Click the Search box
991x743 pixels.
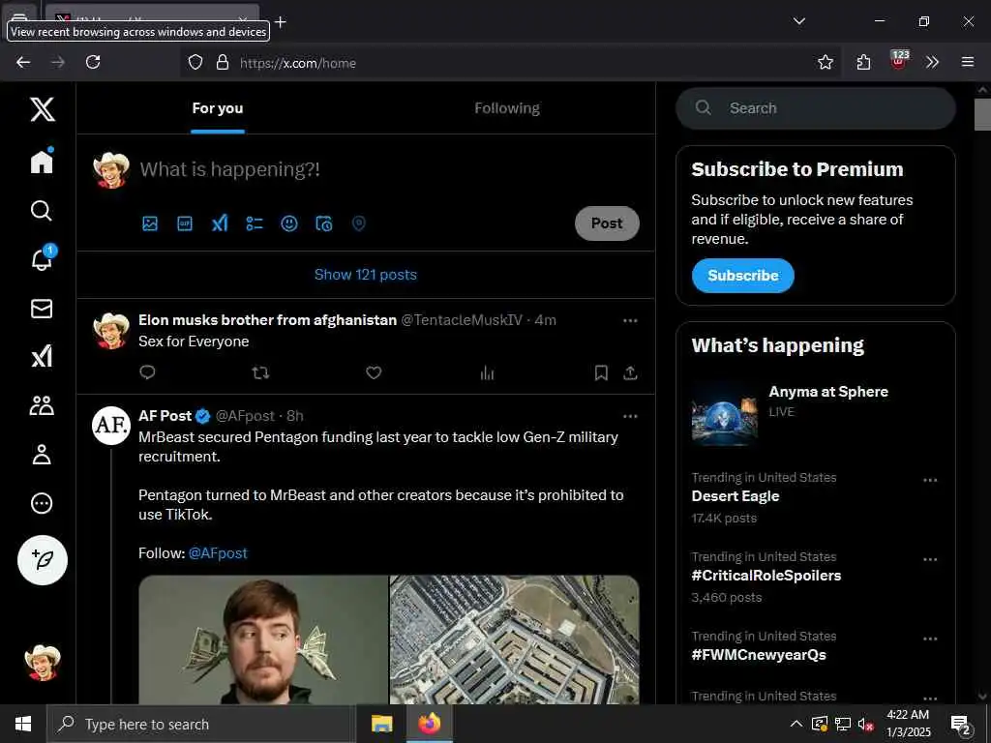[815, 108]
